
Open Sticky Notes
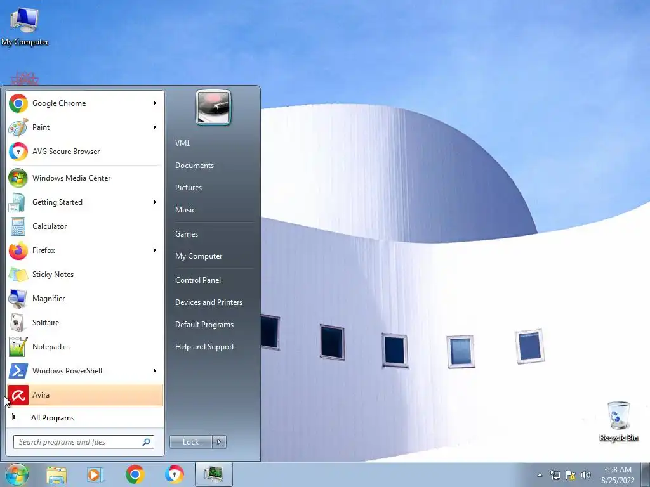tap(85, 274)
